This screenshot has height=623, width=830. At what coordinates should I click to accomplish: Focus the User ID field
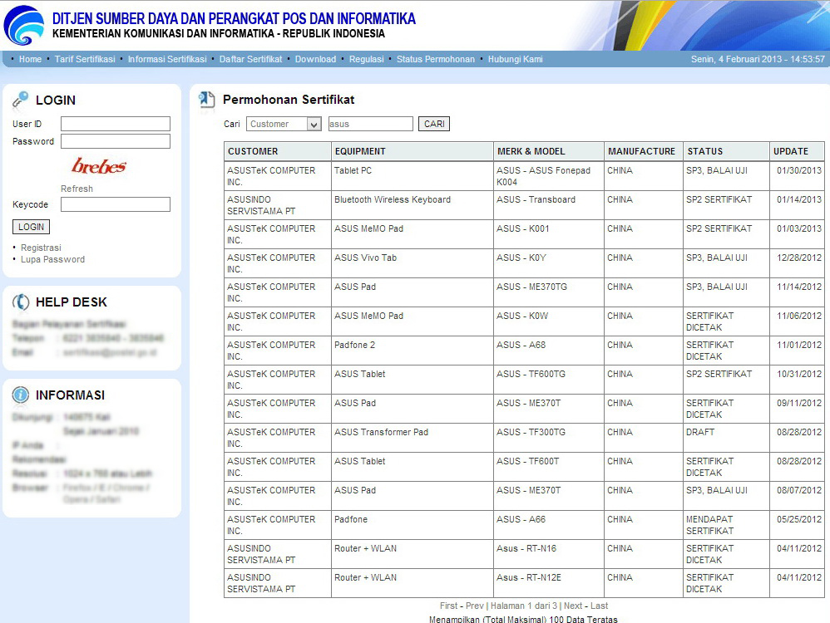tap(116, 124)
